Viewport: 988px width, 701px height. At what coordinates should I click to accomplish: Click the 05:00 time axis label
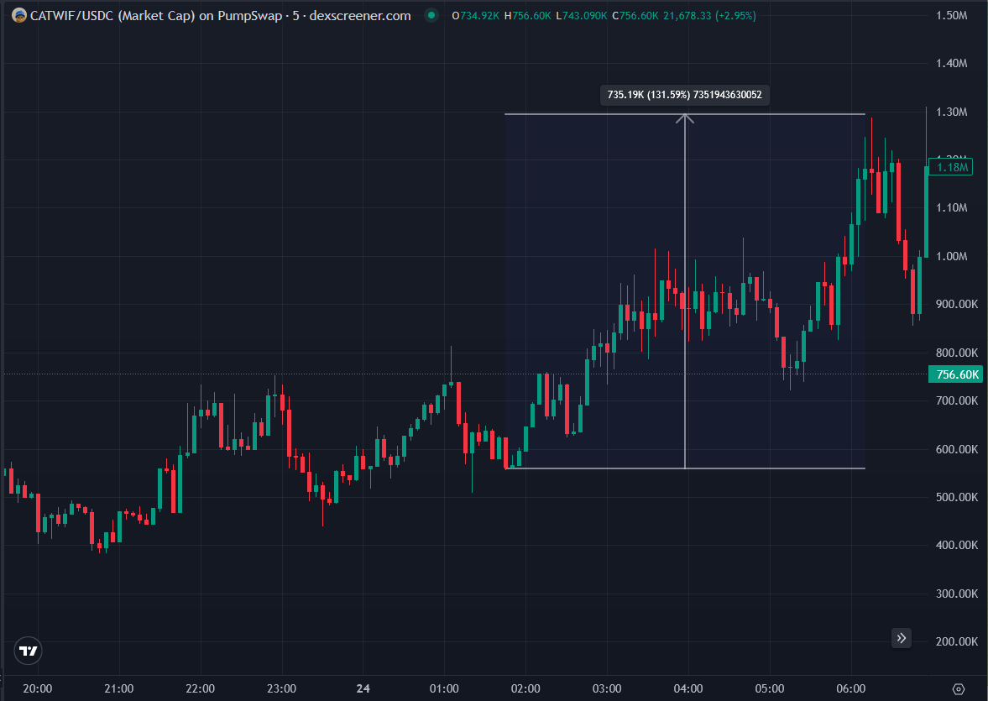[770, 688]
